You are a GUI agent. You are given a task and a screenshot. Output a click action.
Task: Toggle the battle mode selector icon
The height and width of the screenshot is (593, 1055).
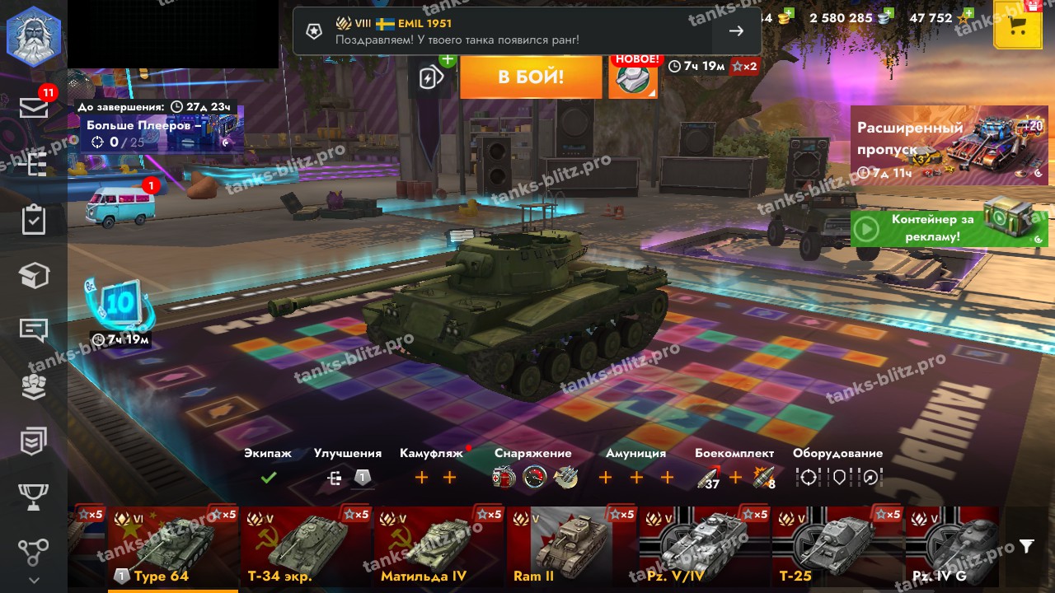pyautogui.click(x=633, y=77)
